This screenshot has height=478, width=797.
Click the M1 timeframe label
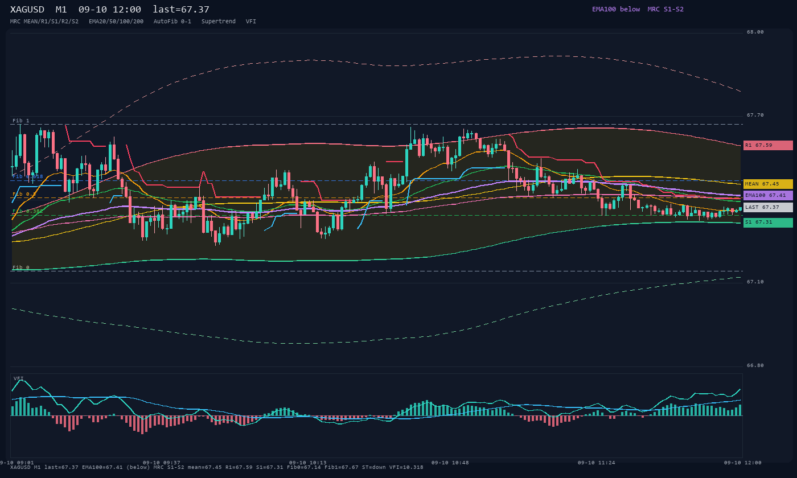coord(61,10)
